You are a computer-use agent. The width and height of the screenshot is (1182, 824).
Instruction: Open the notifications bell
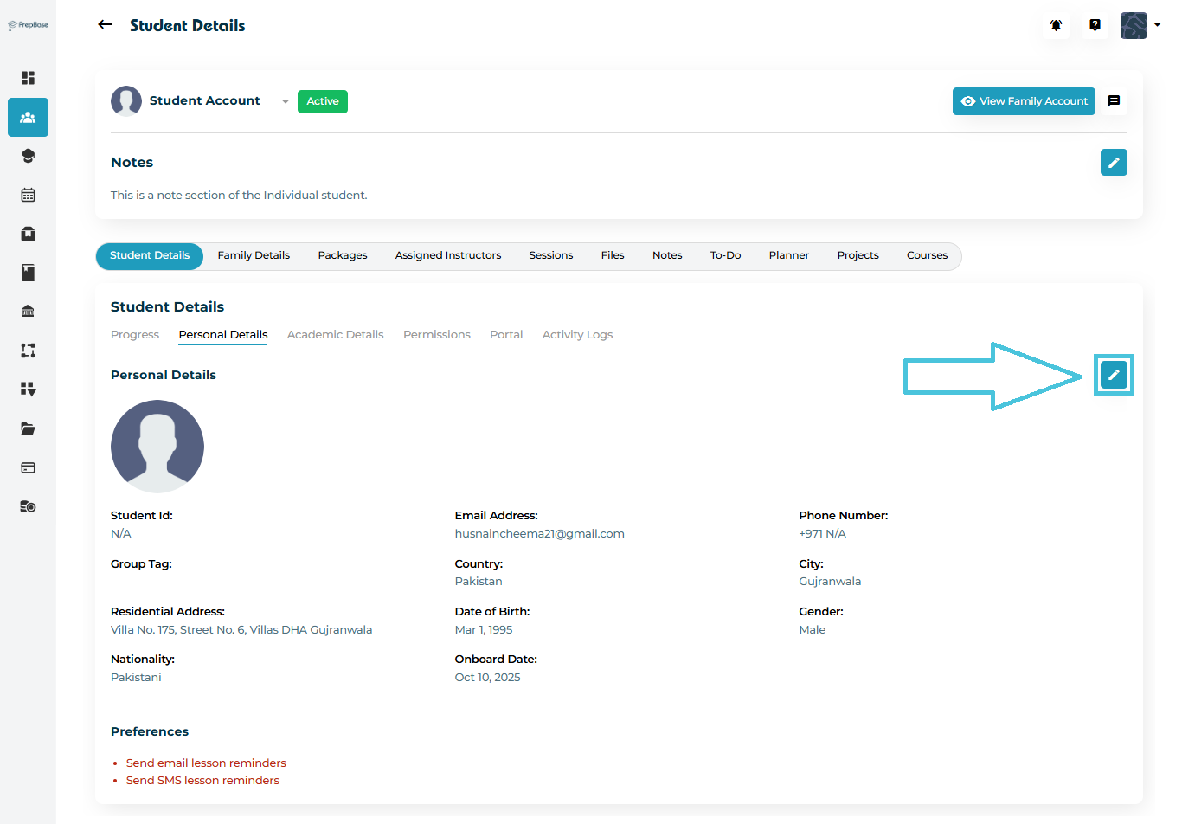pyautogui.click(x=1056, y=25)
